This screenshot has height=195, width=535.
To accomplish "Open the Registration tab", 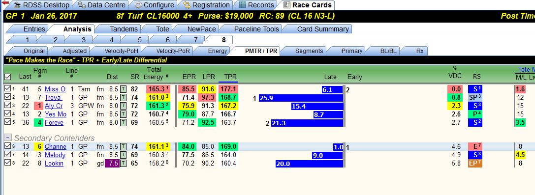I will [206, 5].
